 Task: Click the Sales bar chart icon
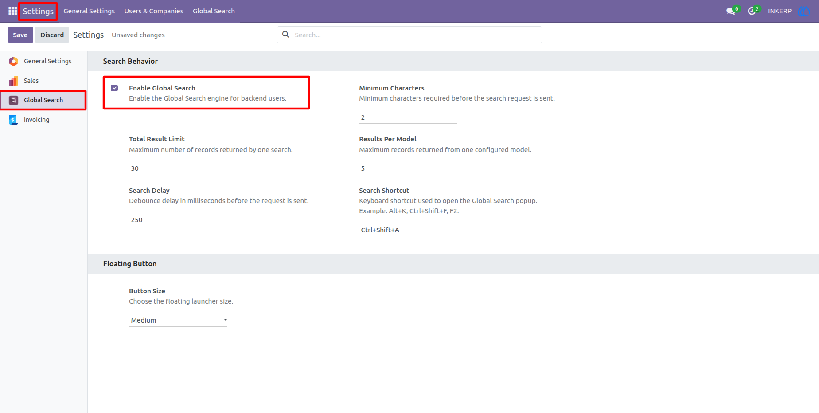(14, 81)
